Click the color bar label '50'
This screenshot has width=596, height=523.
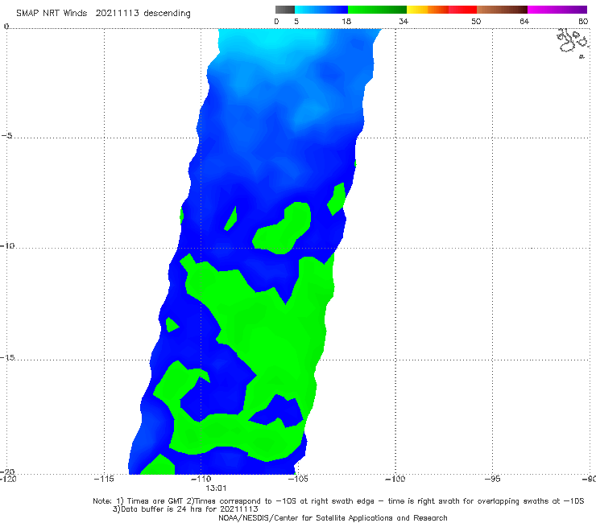pyautogui.click(x=476, y=21)
